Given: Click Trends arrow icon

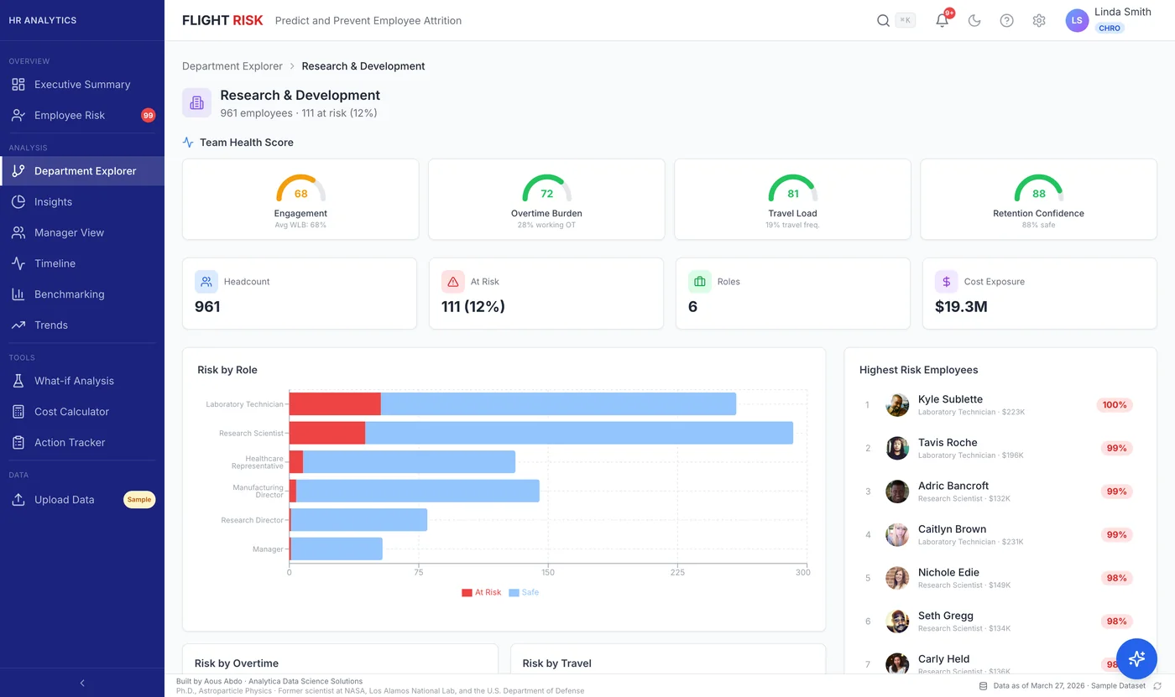Looking at the screenshot, I should pyautogui.click(x=18, y=325).
